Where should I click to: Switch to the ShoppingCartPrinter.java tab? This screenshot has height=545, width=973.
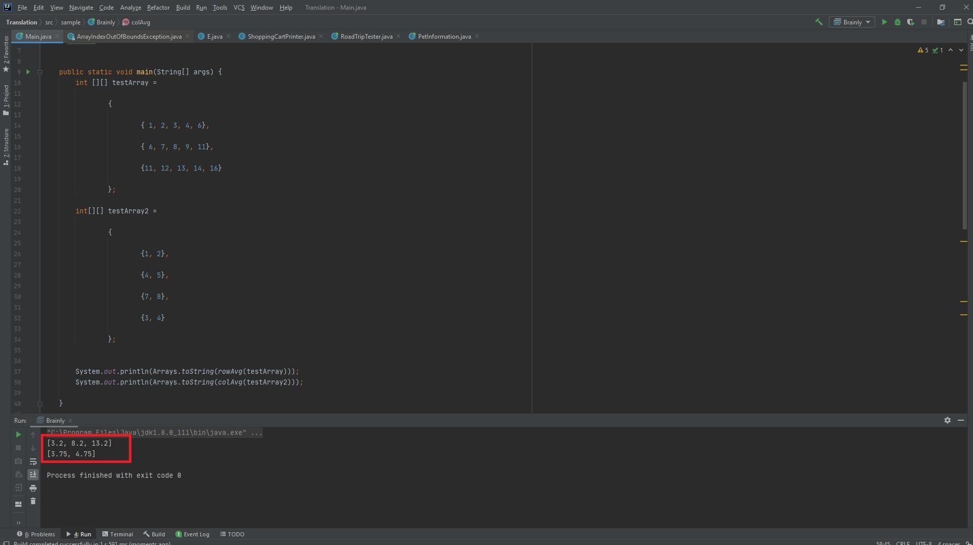(281, 37)
